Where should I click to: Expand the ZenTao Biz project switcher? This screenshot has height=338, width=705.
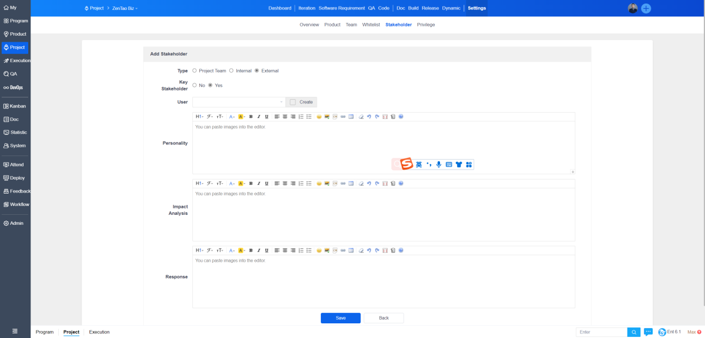pos(125,8)
